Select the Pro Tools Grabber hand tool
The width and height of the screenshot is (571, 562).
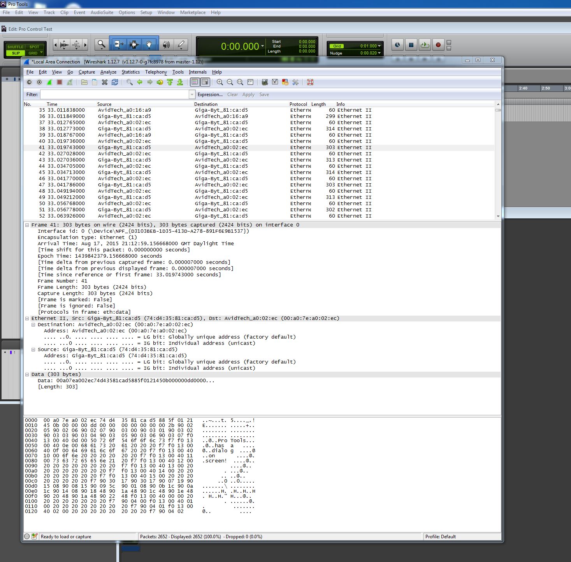point(149,45)
